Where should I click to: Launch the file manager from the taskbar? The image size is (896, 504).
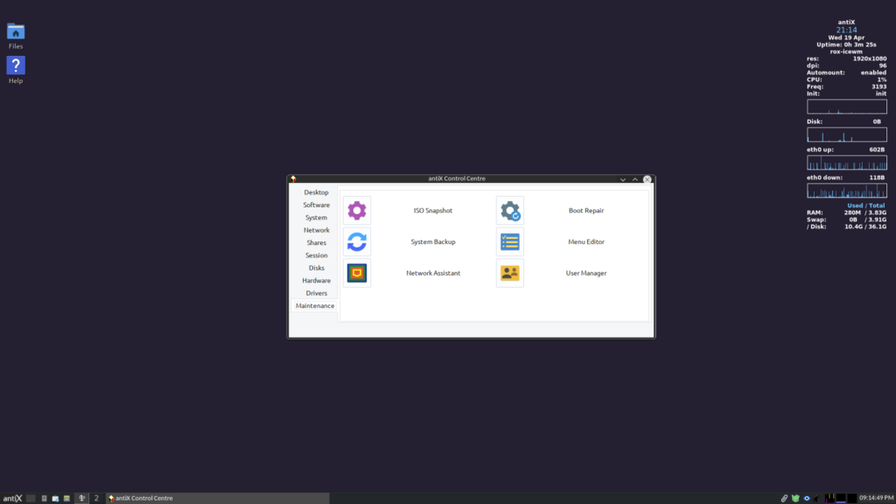point(55,497)
